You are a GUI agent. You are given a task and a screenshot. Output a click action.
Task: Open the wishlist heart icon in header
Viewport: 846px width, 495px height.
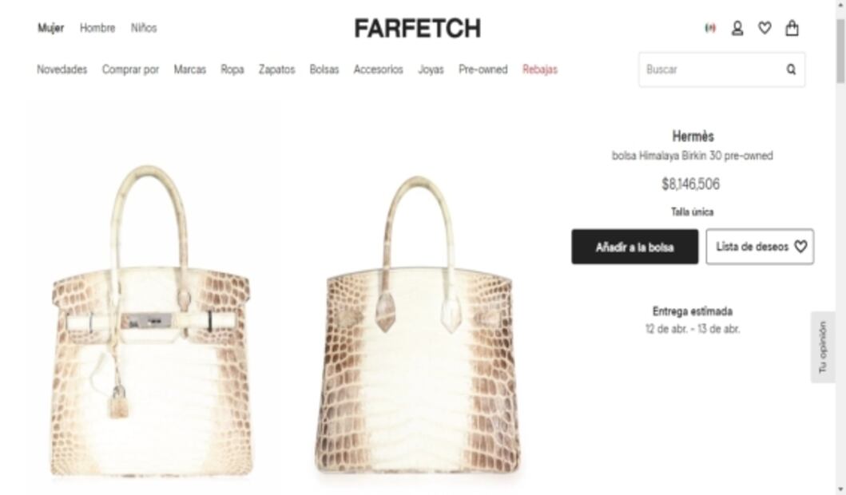(765, 28)
